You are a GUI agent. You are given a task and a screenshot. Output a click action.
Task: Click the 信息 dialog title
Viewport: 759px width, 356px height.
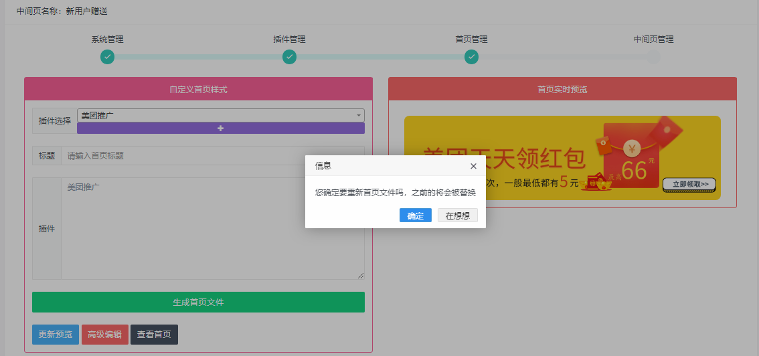point(323,166)
